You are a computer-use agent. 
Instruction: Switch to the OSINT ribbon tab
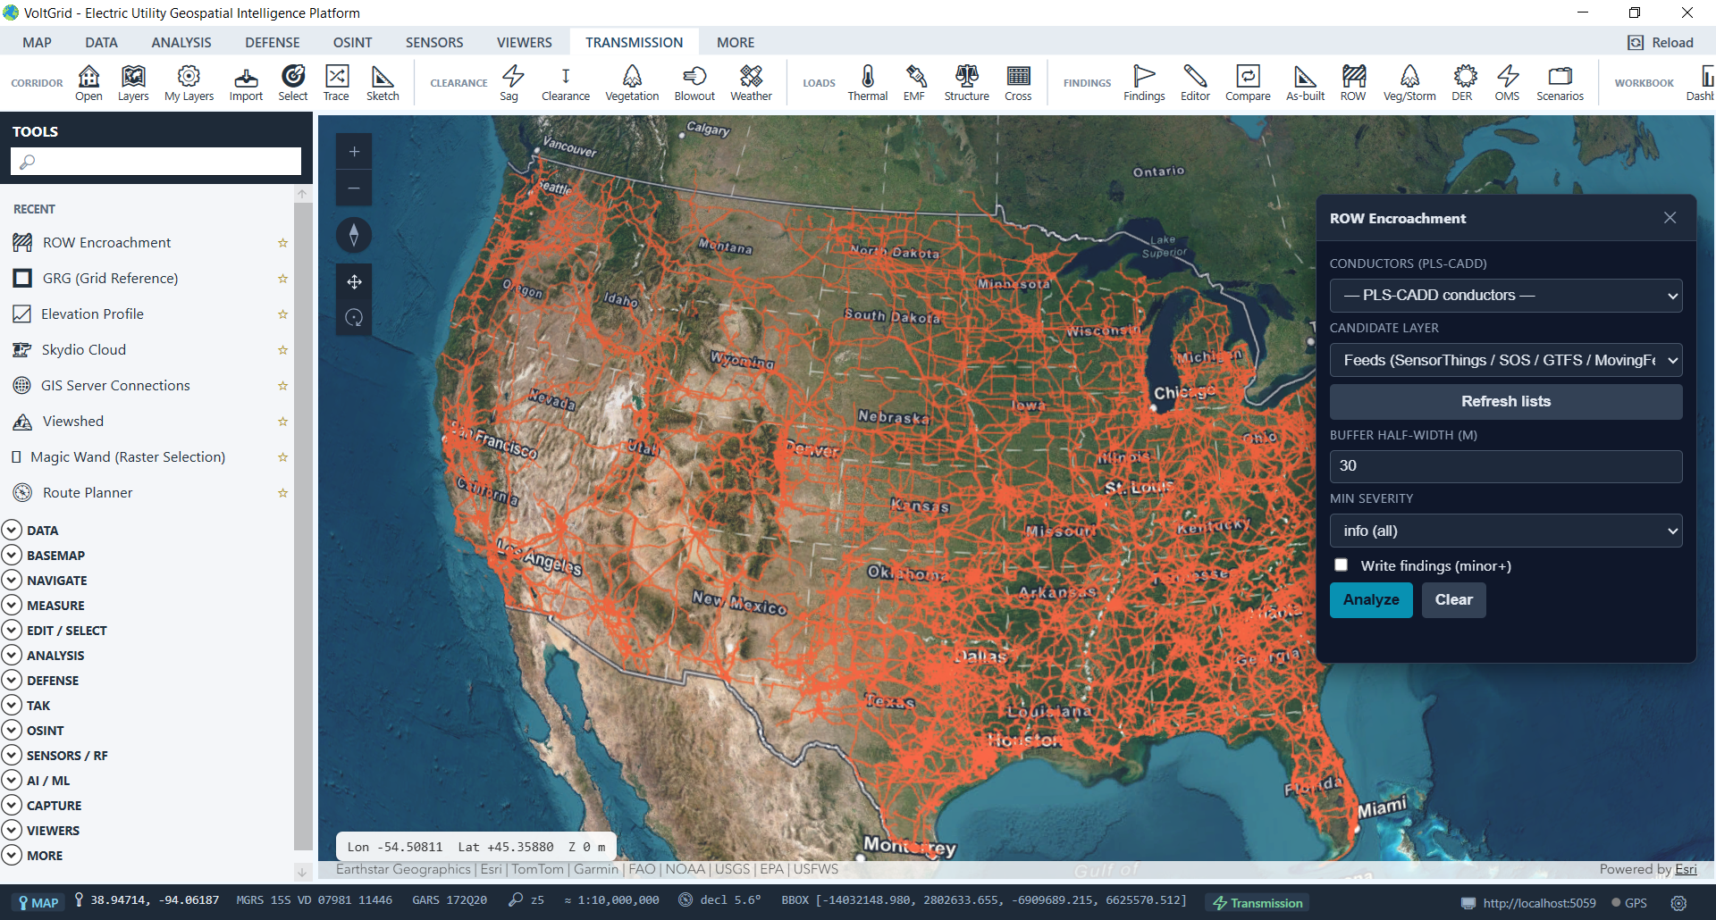(352, 42)
